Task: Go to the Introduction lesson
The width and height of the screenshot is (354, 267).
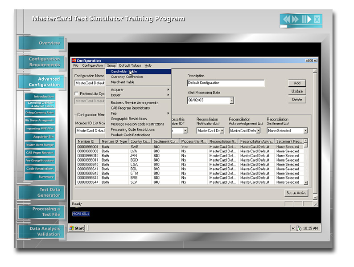Action: pyautogui.click(x=40, y=97)
